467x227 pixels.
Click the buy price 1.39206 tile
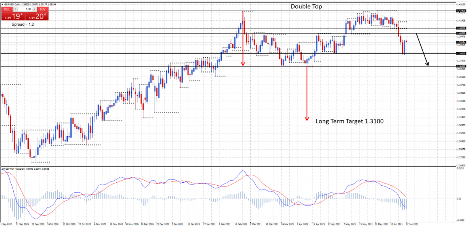[x=37, y=16]
